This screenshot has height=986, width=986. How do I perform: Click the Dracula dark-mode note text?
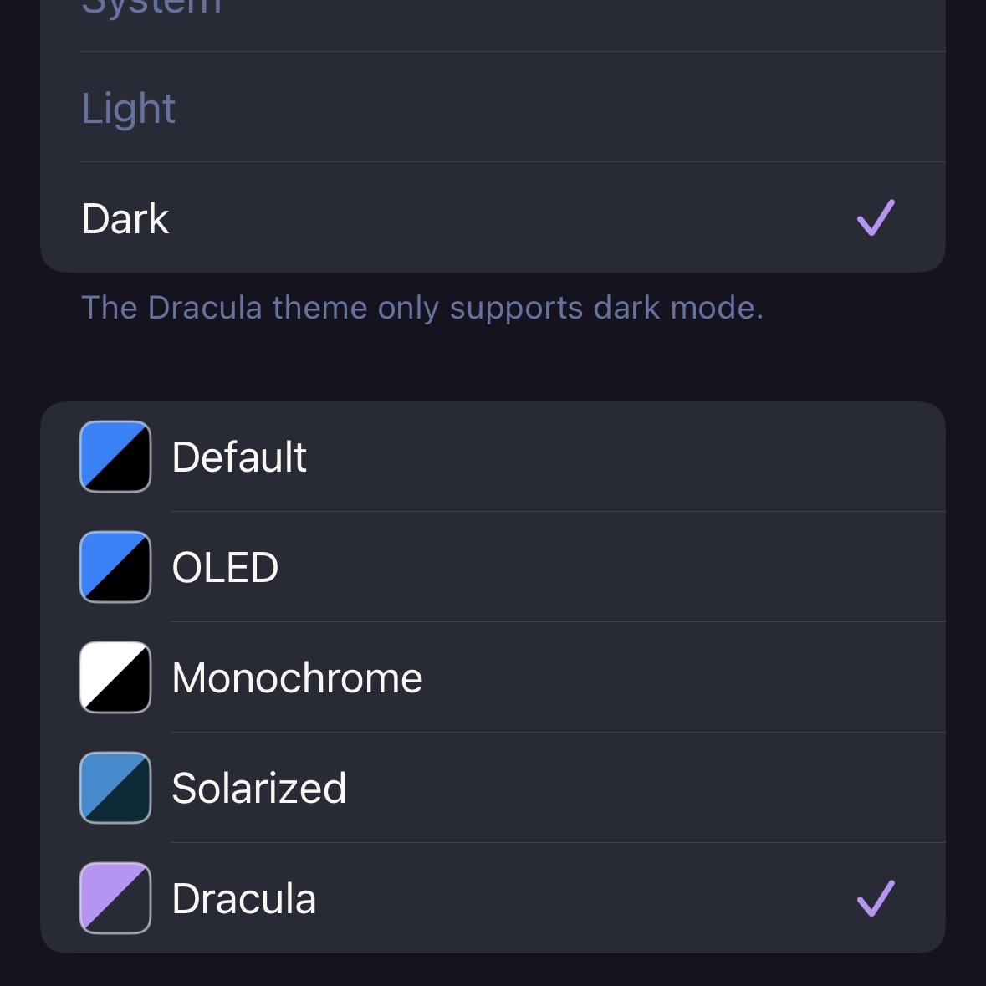(x=422, y=307)
